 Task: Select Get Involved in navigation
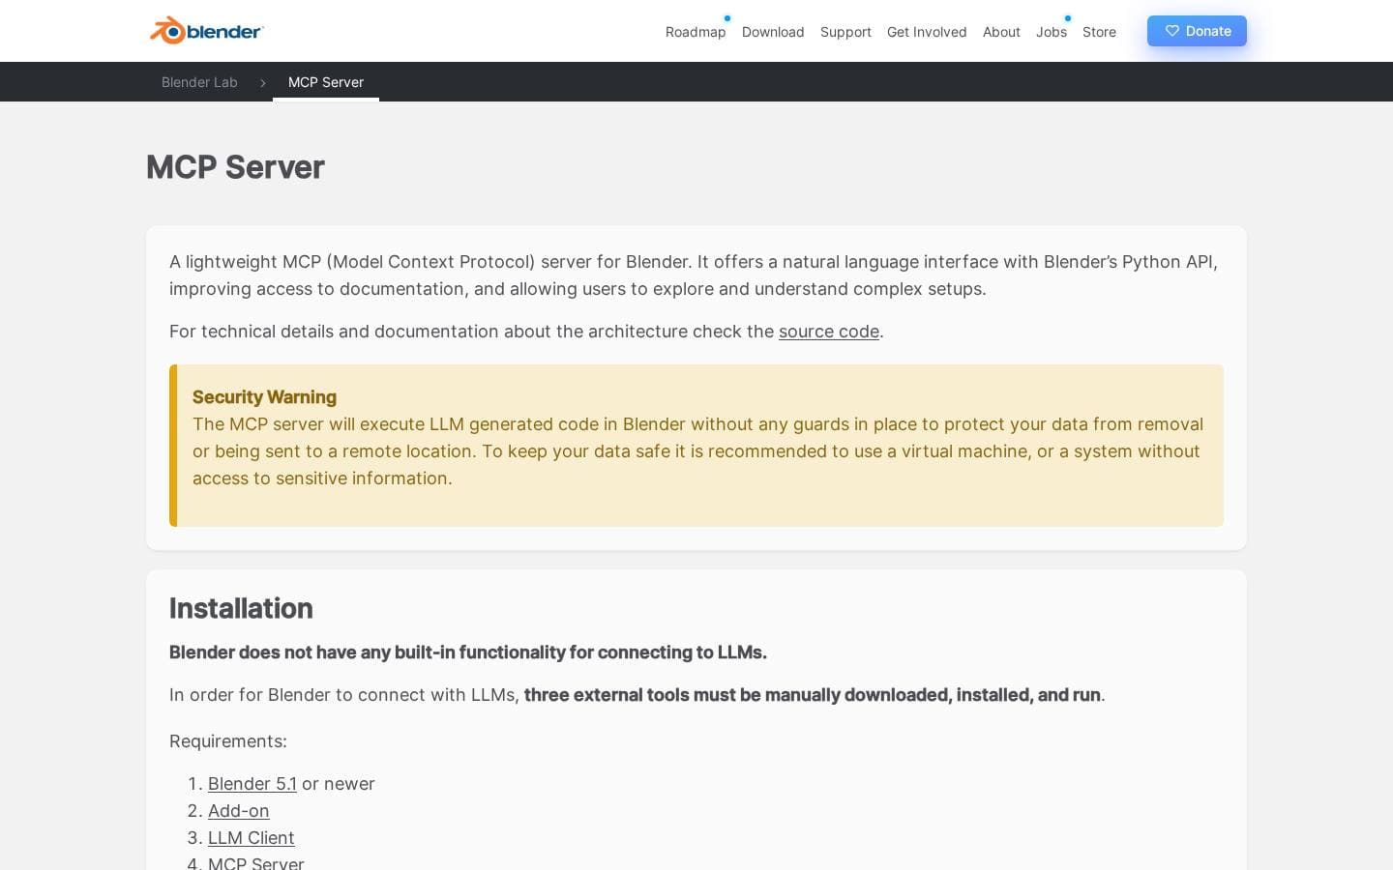[x=927, y=32]
